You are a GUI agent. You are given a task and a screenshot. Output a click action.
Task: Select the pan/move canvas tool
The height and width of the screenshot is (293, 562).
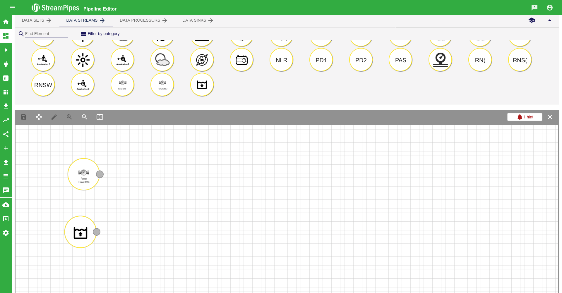pyautogui.click(x=39, y=117)
